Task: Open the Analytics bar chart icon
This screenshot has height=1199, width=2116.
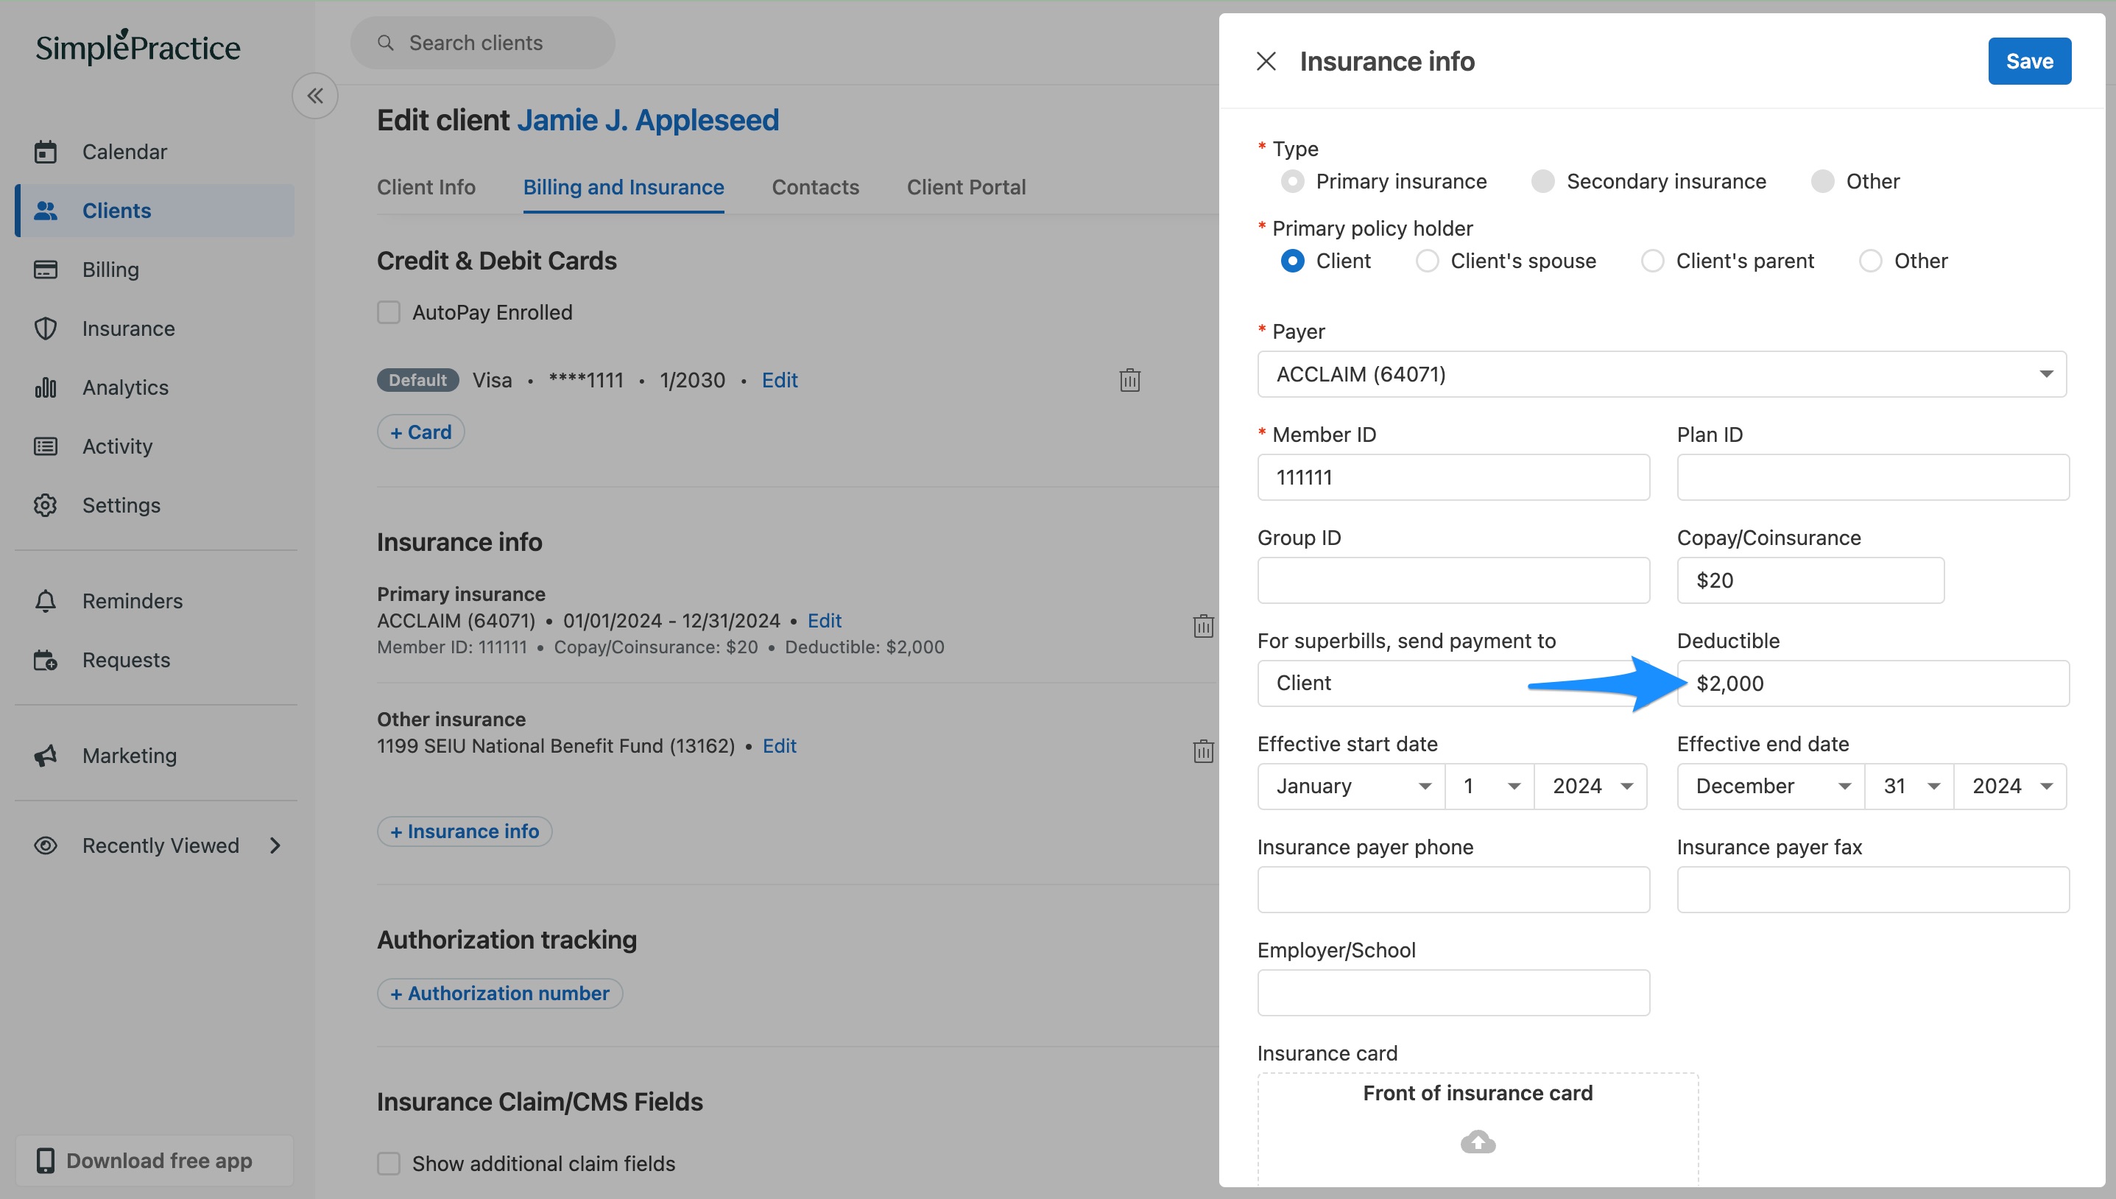Action: 45,387
